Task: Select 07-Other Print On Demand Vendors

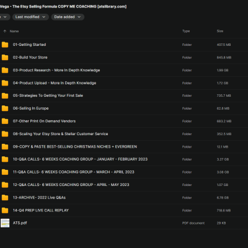Action: [44, 122]
